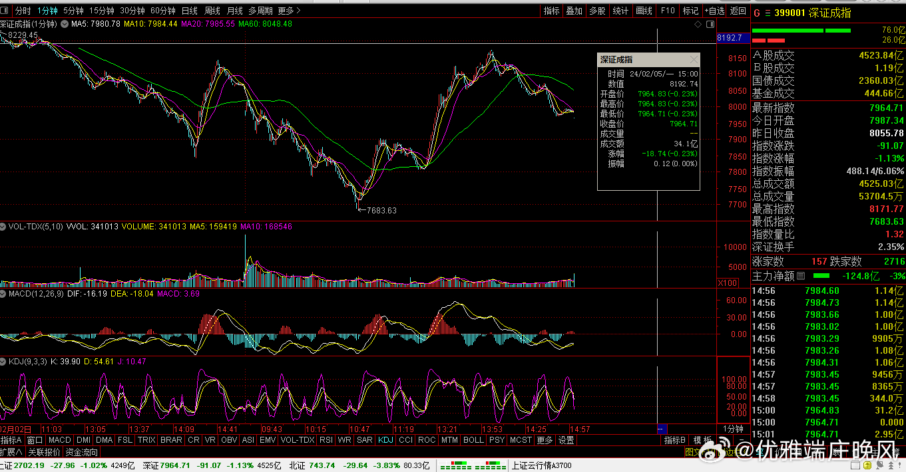Screen dimensions: 906x472
Task: Click the +自选 button
Action: [714, 11]
